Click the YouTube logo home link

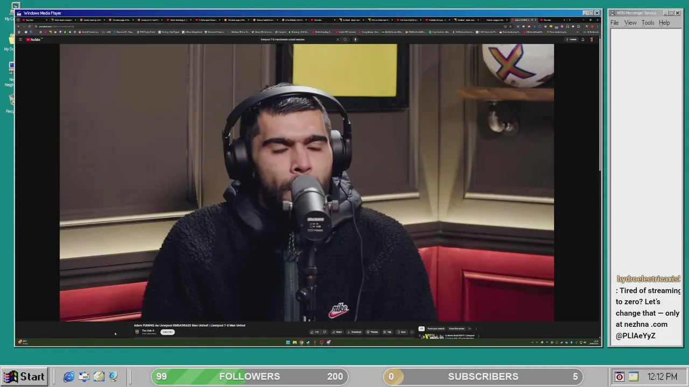pyautogui.click(x=33, y=39)
